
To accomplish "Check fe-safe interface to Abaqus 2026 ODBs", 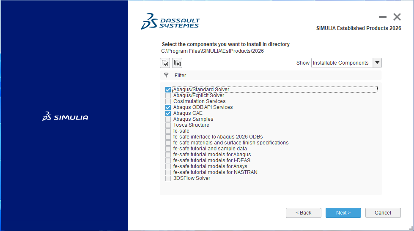I will 168,137.
